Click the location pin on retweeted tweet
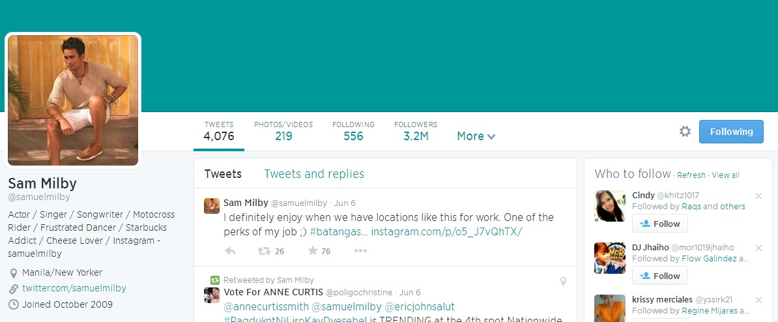Viewport: 778px width, 322px height. pos(563,282)
